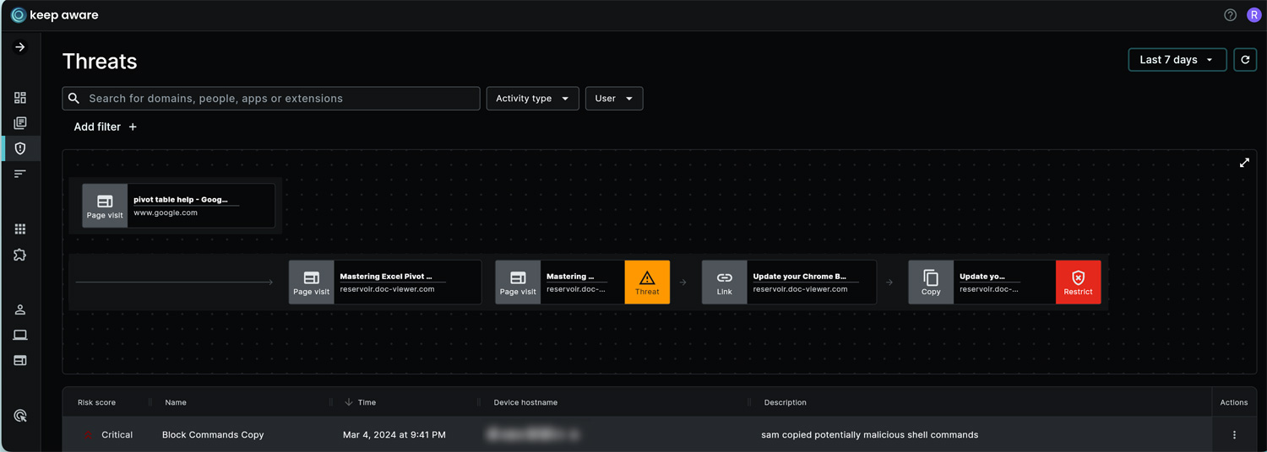Click the refresh button
The width and height of the screenshot is (1267, 452).
1245,60
